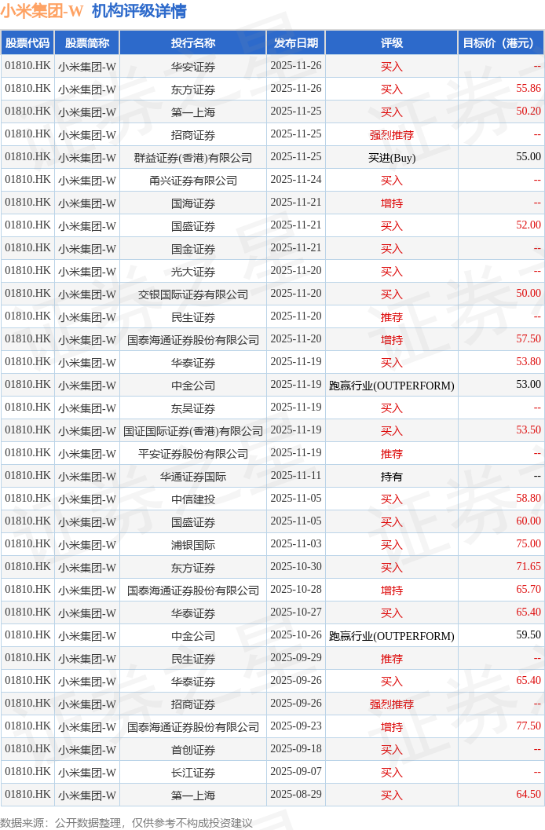This screenshot has width=545, height=830.
Task: Select 平安证券股份有限公司 cell
Action: 192,454
